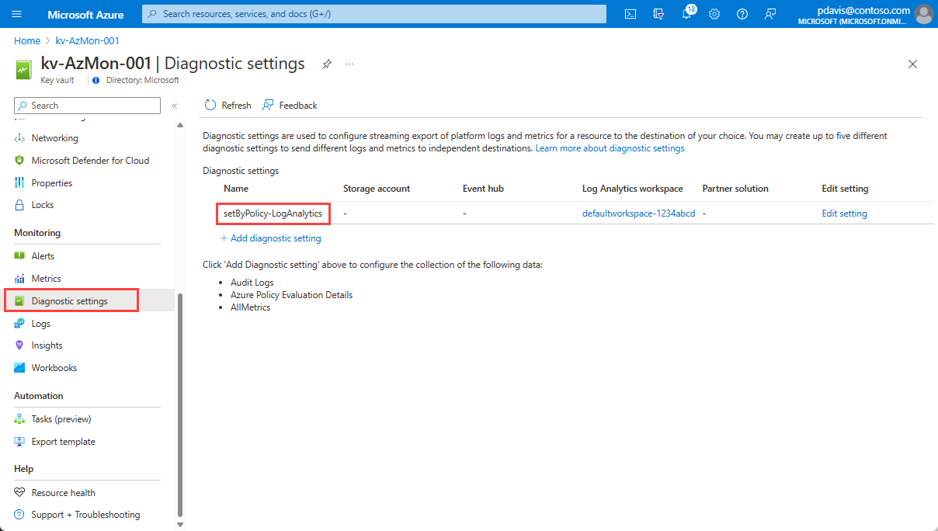This screenshot has height=531, width=938.
Task: Click the Defender shield icon
Action: pyautogui.click(x=19, y=161)
